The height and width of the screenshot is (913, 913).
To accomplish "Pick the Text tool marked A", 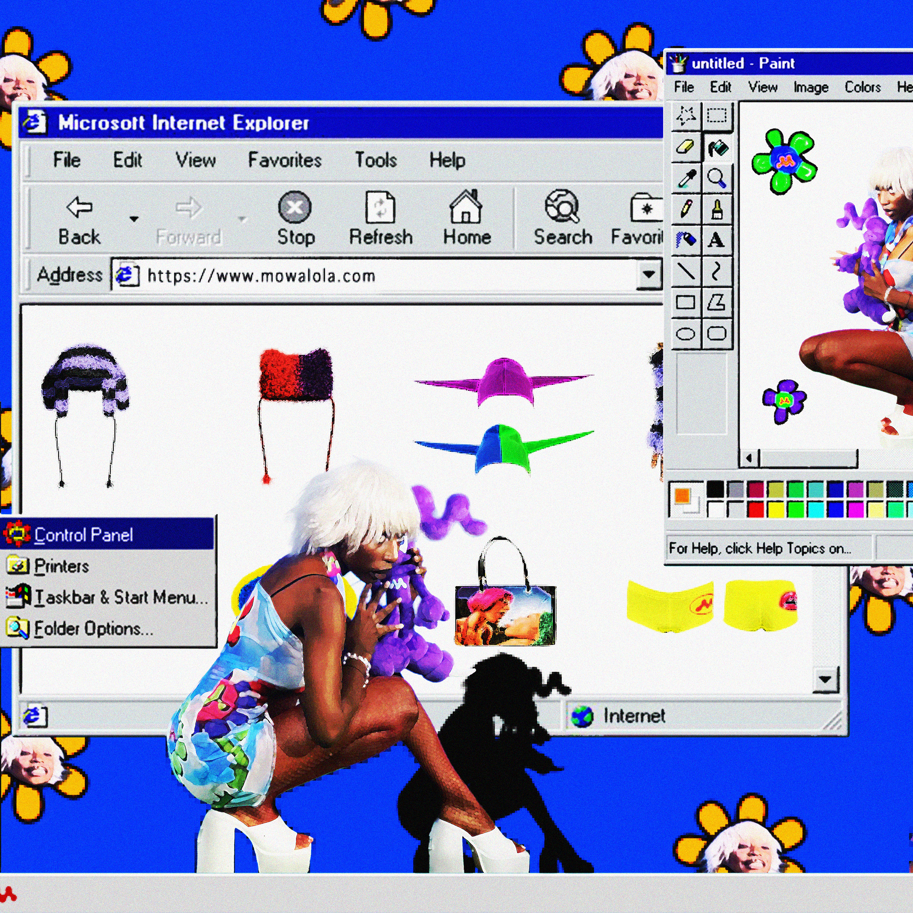I will pyautogui.click(x=717, y=240).
